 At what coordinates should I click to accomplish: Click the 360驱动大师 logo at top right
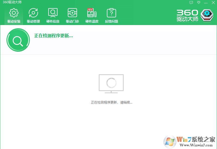point(195,15)
